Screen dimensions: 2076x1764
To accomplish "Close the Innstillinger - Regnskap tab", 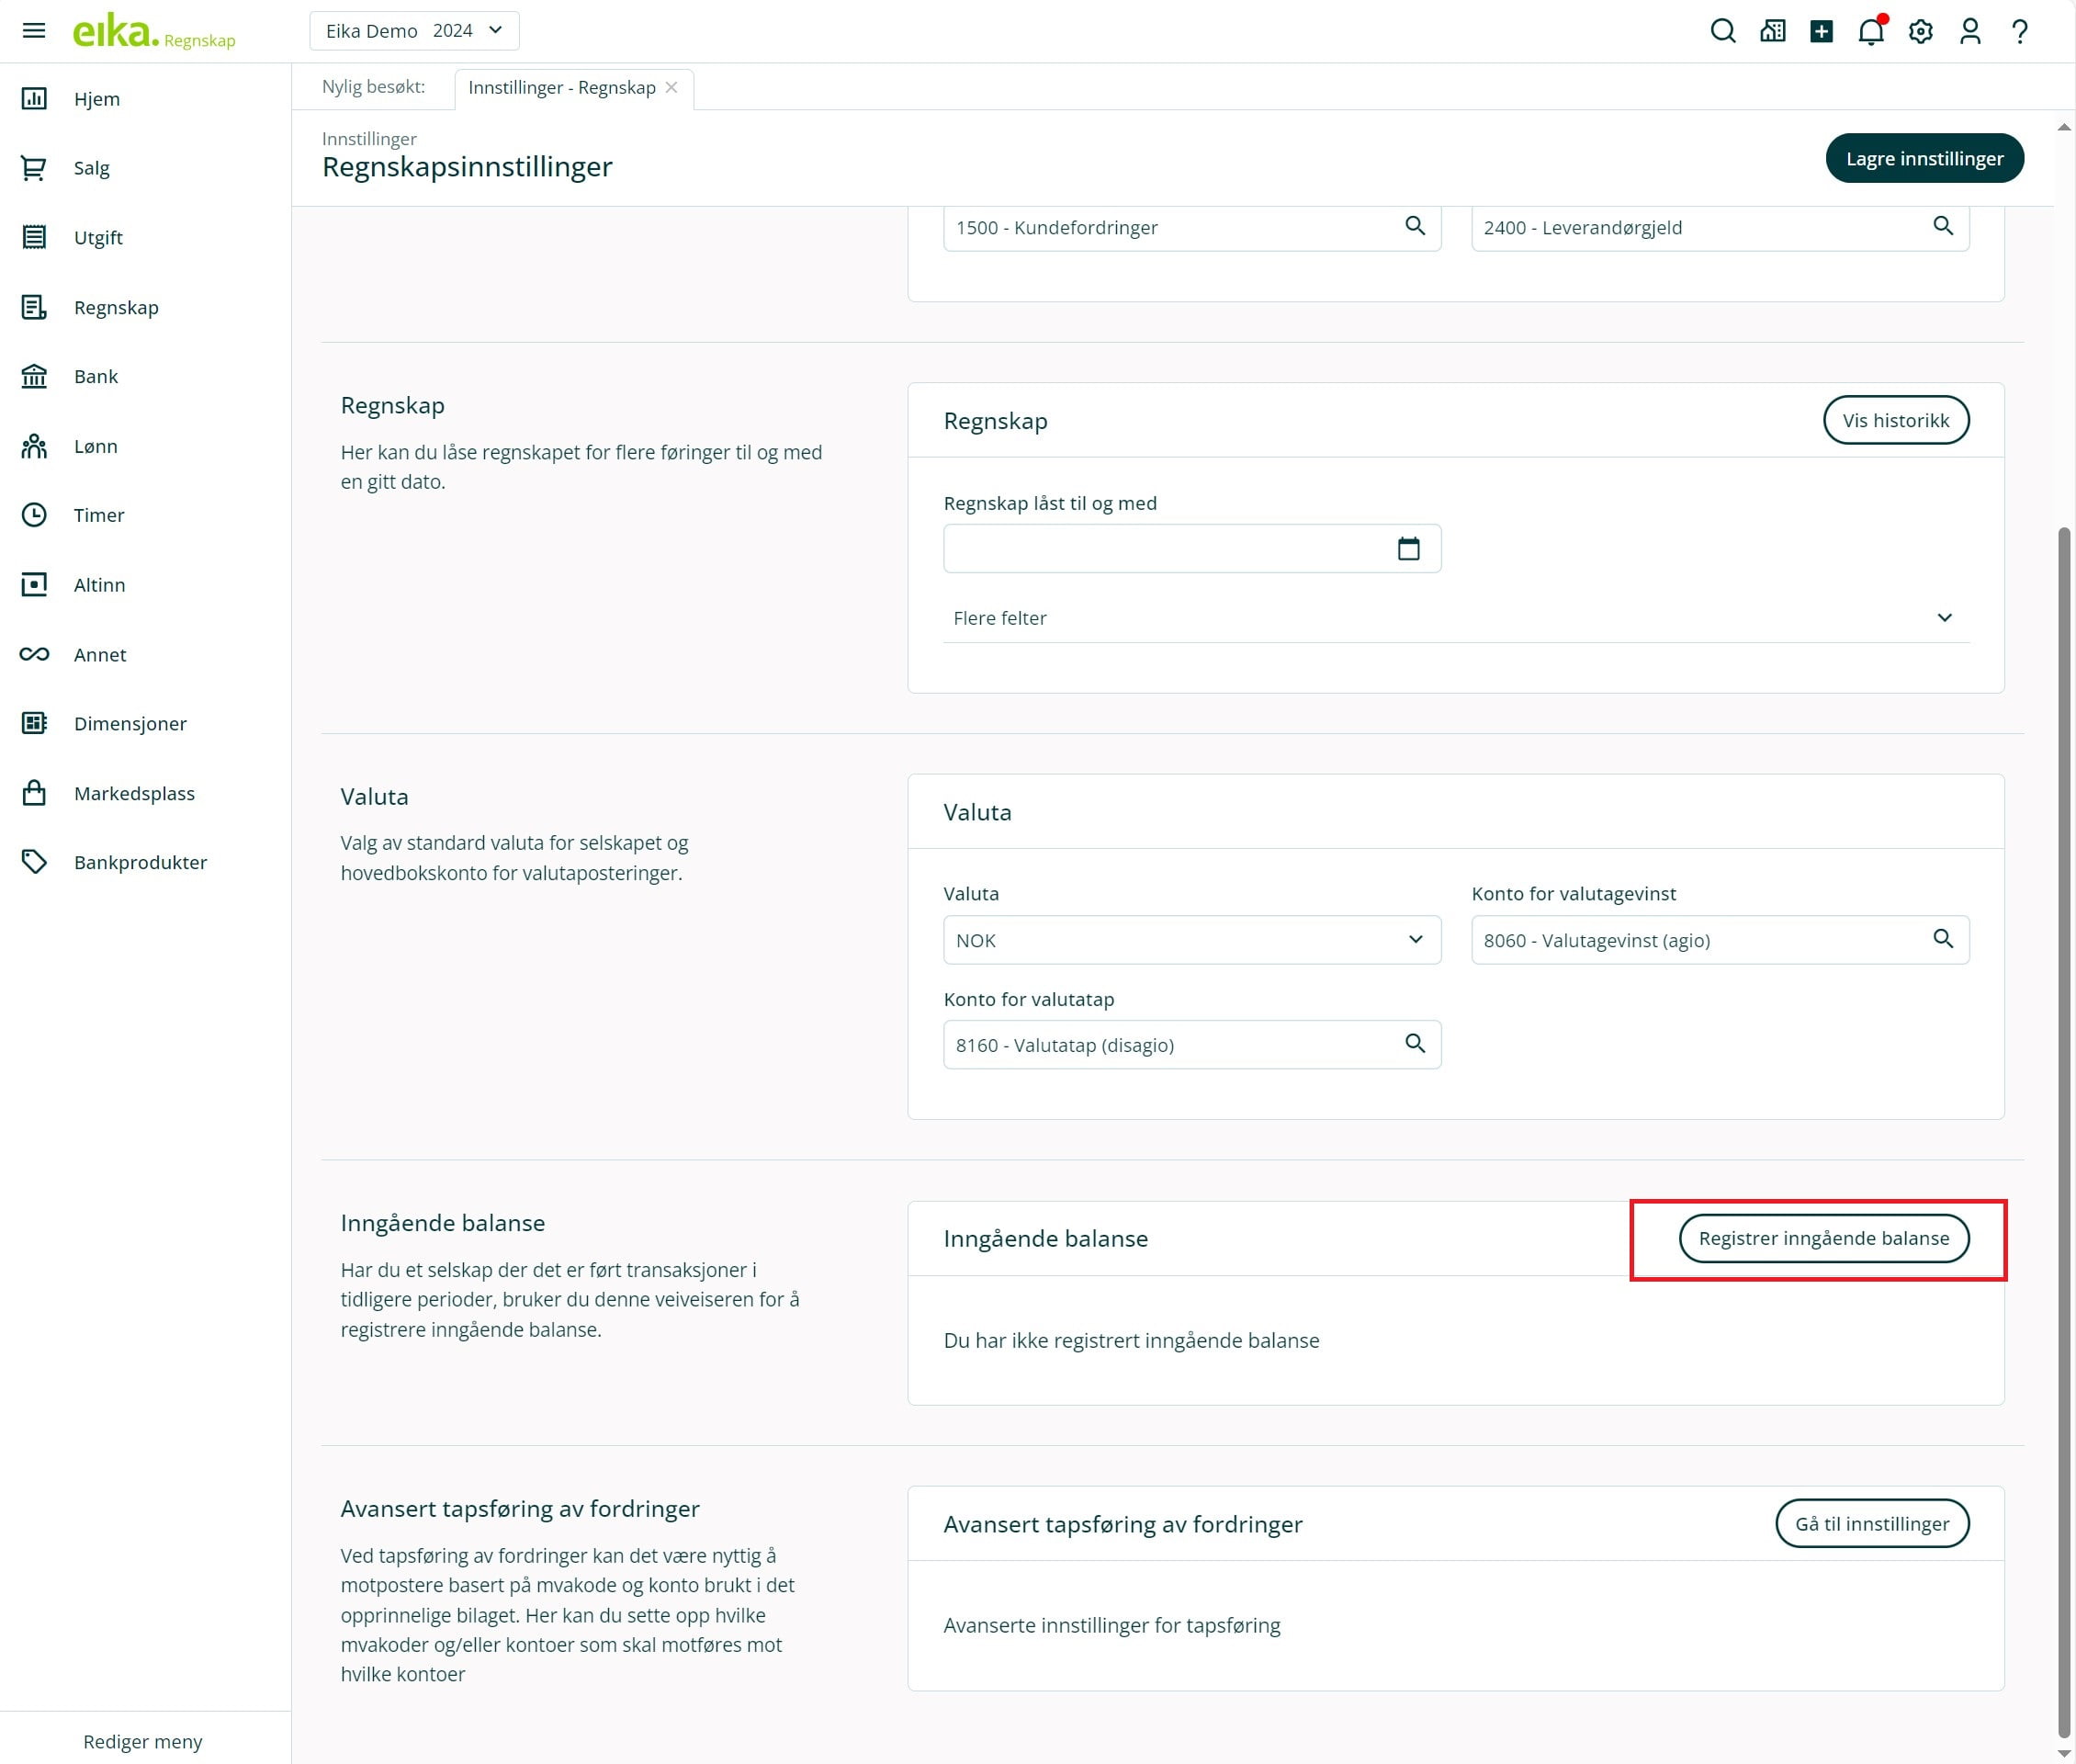I will [x=671, y=88].
